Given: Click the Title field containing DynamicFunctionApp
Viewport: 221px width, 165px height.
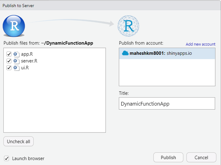Looking at the screenshot, I should 167,104.
